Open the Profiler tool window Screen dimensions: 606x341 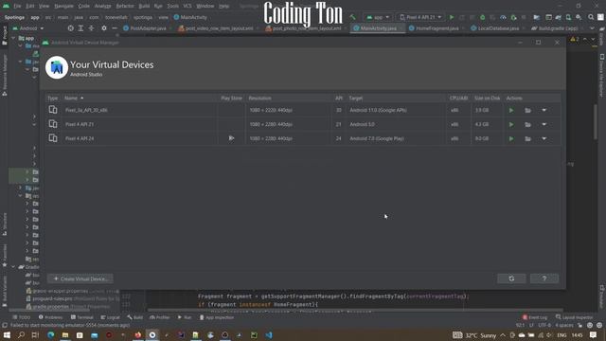[x=160, y=317]
